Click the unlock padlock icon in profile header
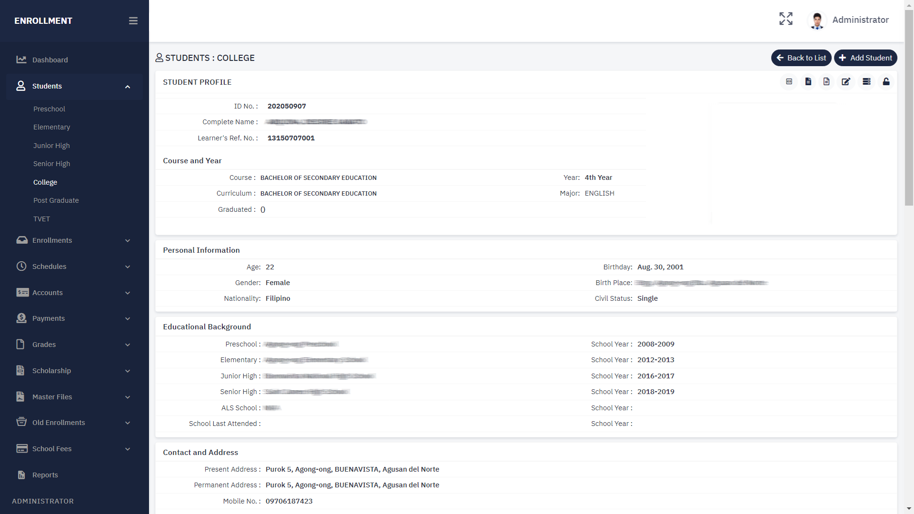 coord(886,82)
